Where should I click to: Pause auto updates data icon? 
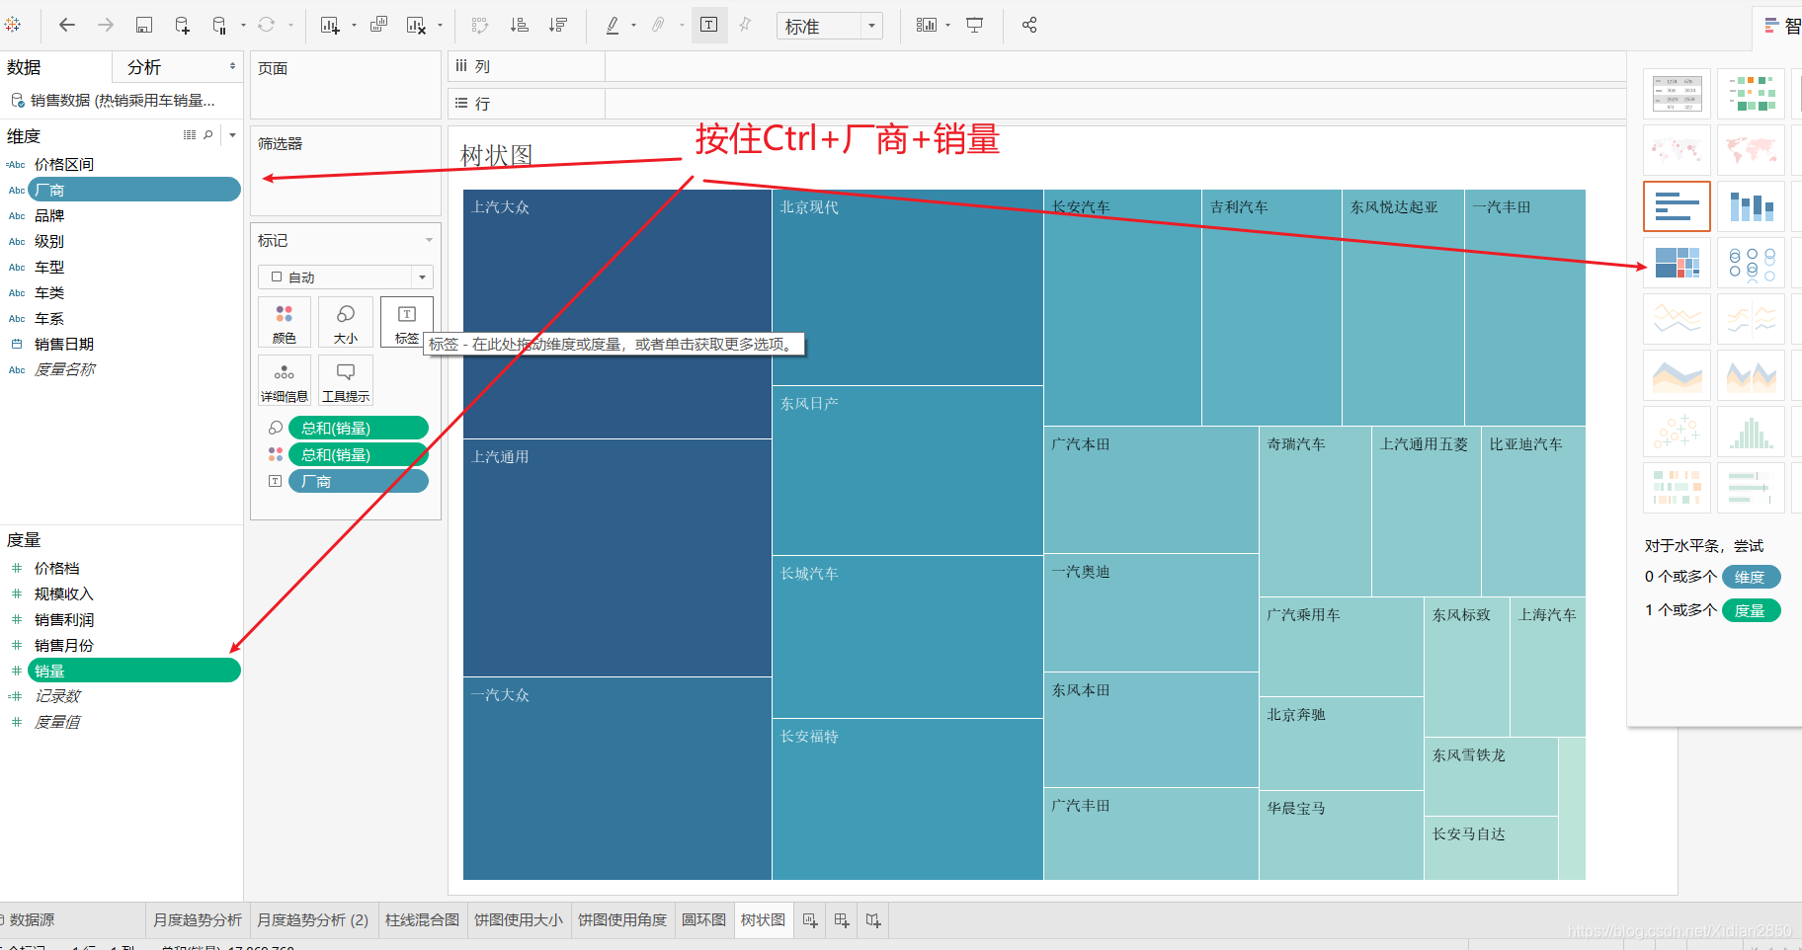[219, 25]
